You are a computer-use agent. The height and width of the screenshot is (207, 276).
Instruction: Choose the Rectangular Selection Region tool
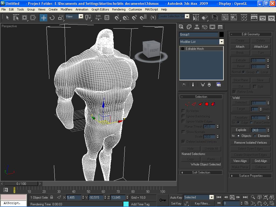tap(25, 18)
